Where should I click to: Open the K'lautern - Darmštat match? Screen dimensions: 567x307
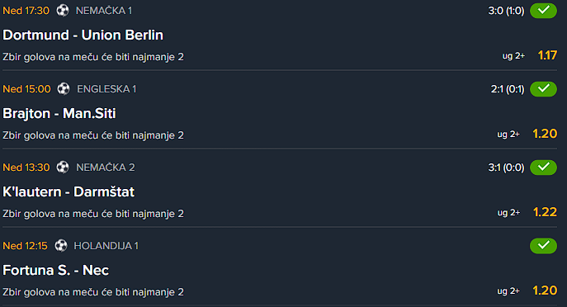tap(69, 191)
